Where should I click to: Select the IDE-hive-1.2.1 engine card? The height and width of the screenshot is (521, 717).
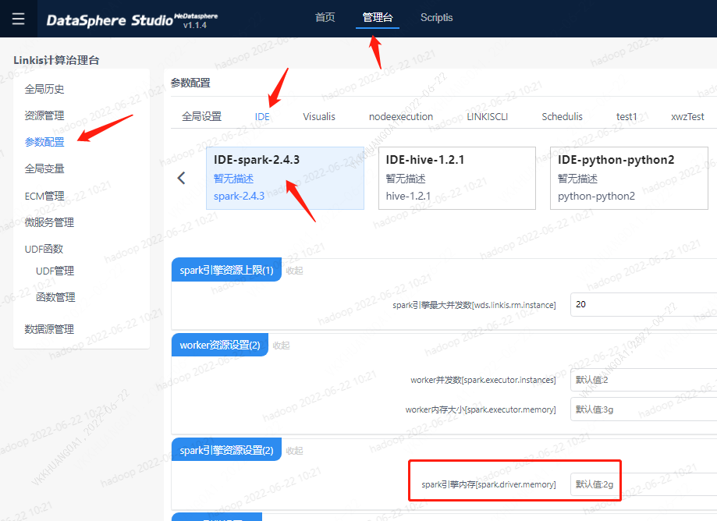pyautogui.click(x=457, y=178)
